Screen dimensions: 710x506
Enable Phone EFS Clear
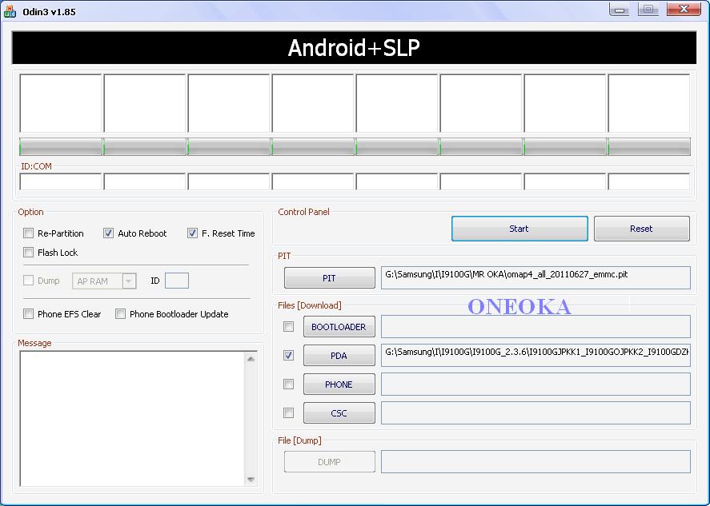point(28,314)
